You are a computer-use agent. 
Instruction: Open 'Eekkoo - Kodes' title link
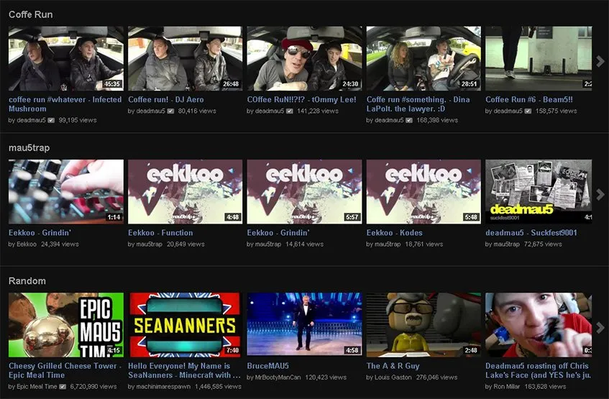pos(395,233)
